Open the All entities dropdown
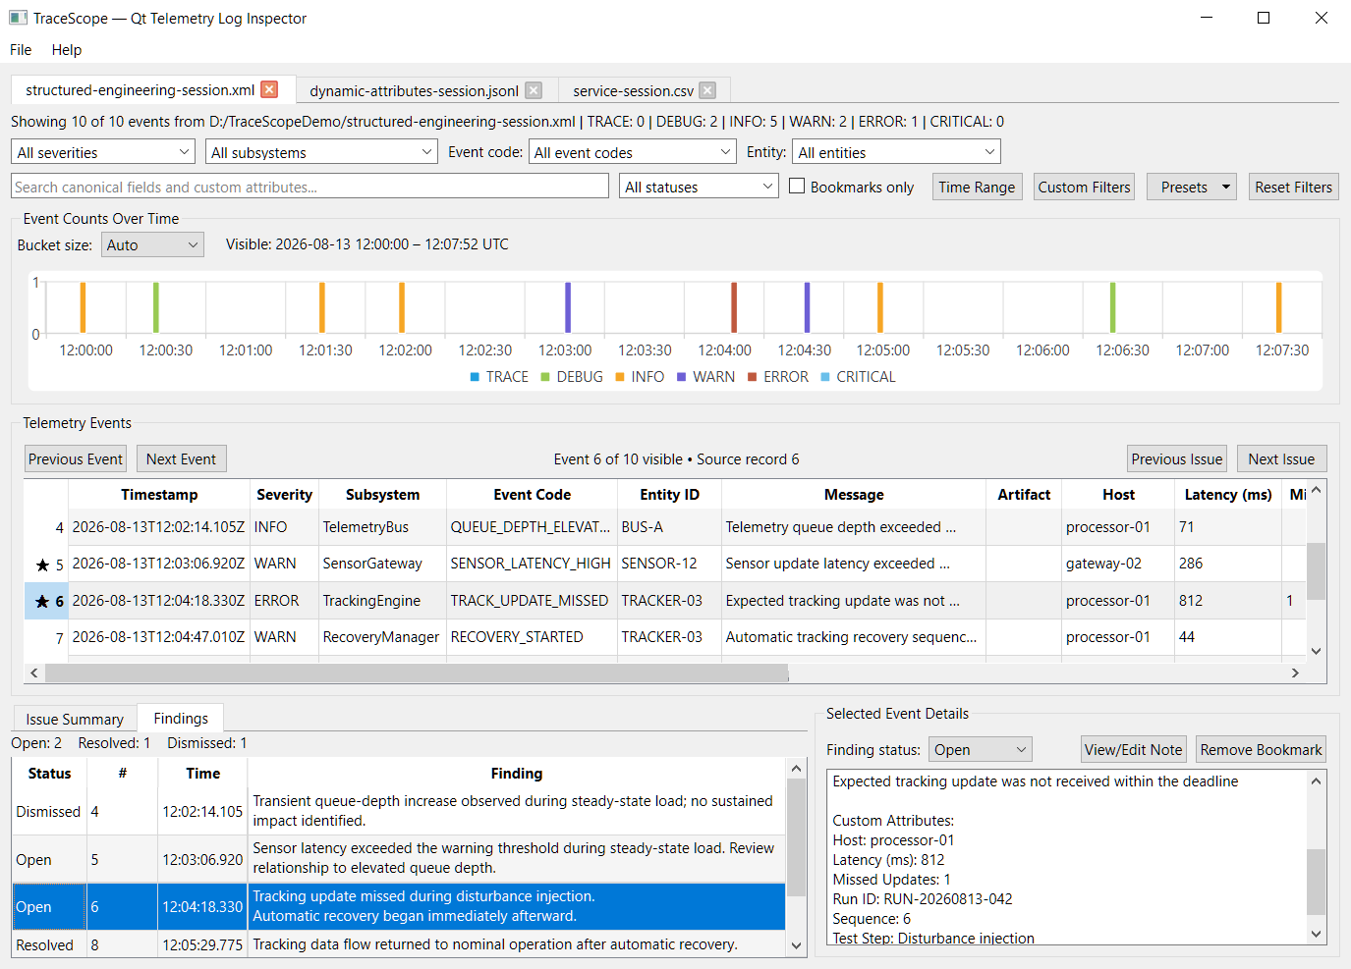 [x=896, y=152]
